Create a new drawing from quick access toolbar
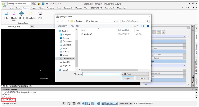 click(36, 3)
